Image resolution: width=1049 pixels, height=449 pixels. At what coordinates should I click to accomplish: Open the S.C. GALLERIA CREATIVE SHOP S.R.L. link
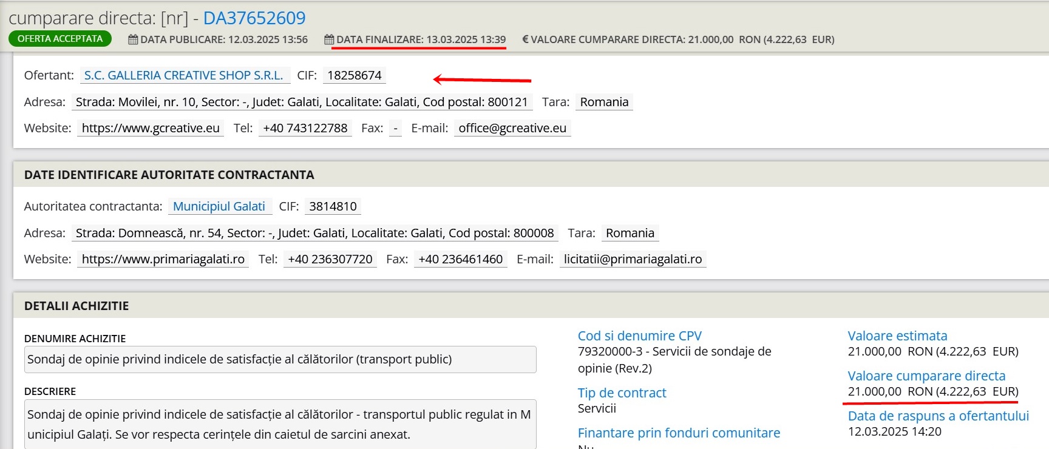184,75
